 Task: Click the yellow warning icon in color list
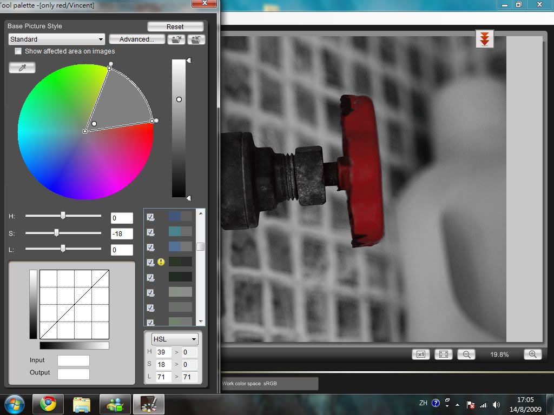[161, 262]
